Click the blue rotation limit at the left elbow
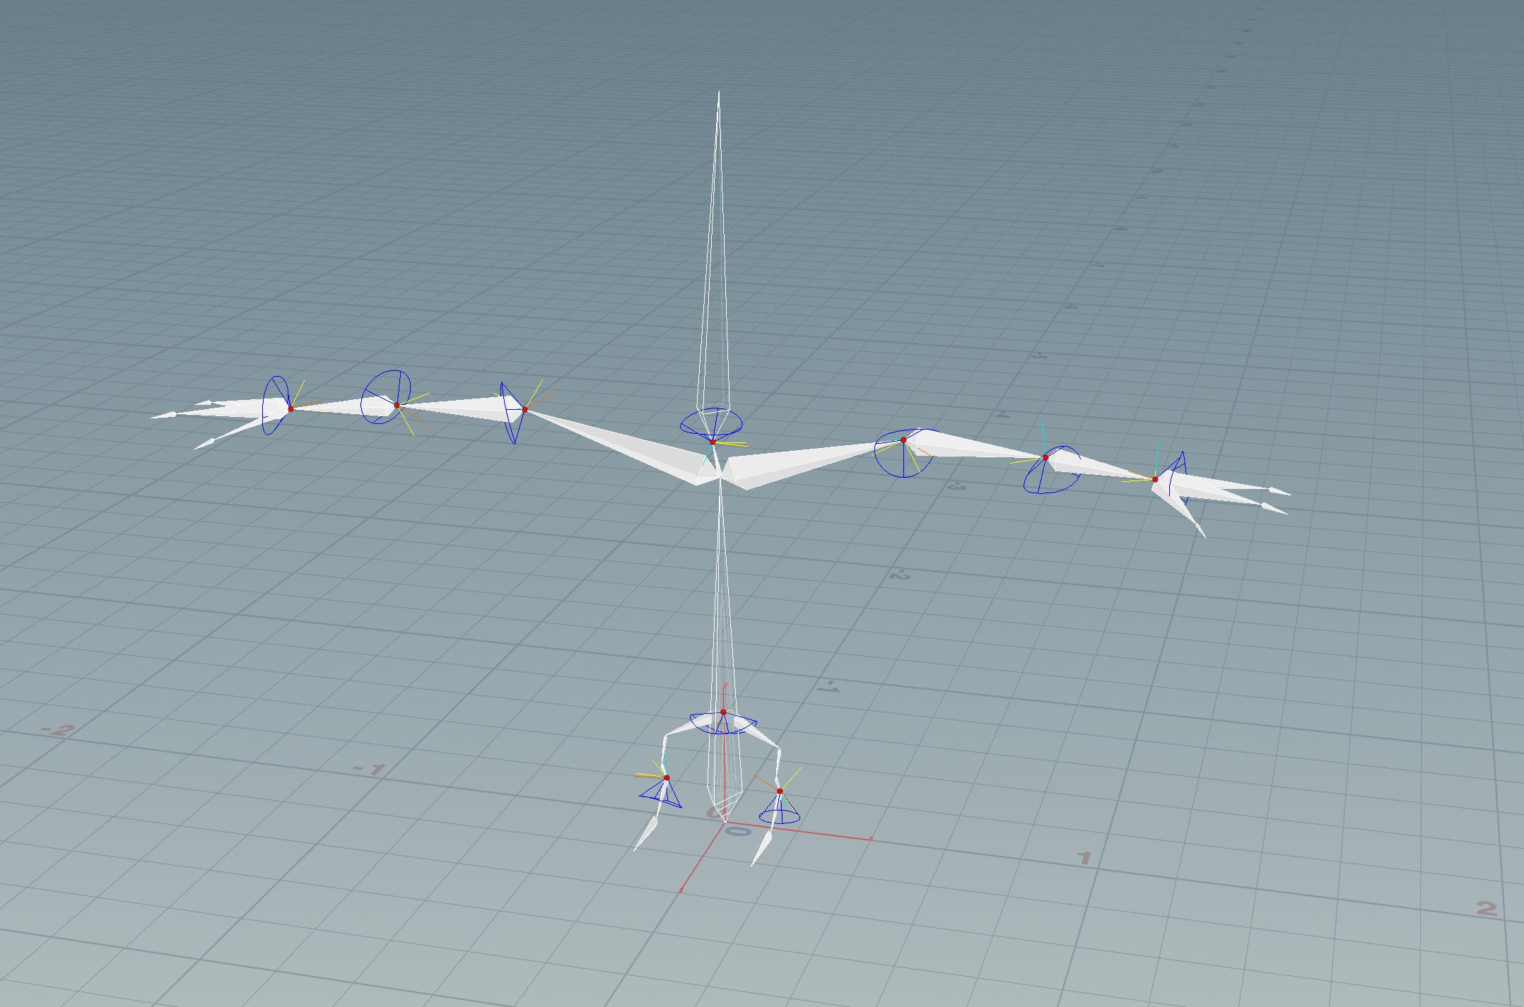 pyautogui.click(x=385, y=396)
